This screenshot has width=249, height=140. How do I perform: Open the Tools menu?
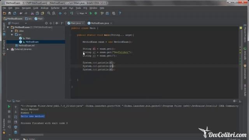(78, 8)
